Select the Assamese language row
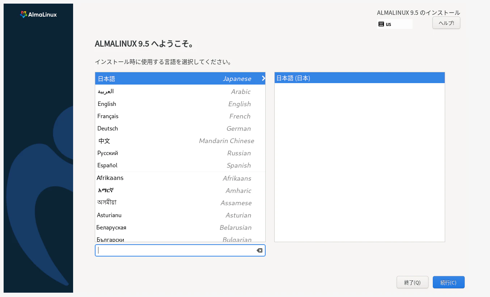The width and height of the screenshot is (490, 297). pyautogui.click(x=180, y=203)
